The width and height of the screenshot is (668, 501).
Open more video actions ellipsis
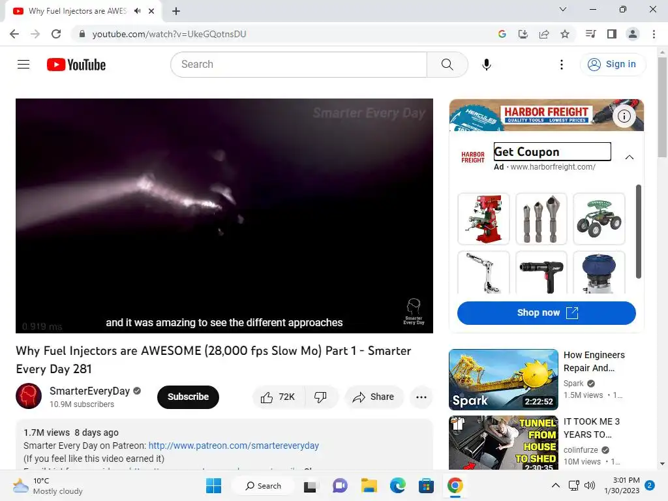421,397
